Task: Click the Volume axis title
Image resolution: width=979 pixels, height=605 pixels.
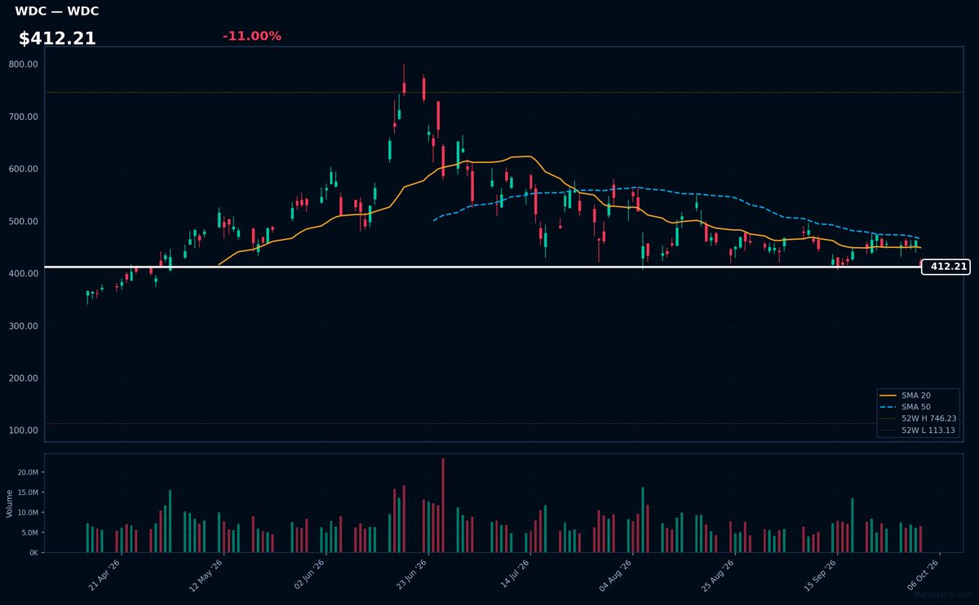Action: tap(10, 503)
